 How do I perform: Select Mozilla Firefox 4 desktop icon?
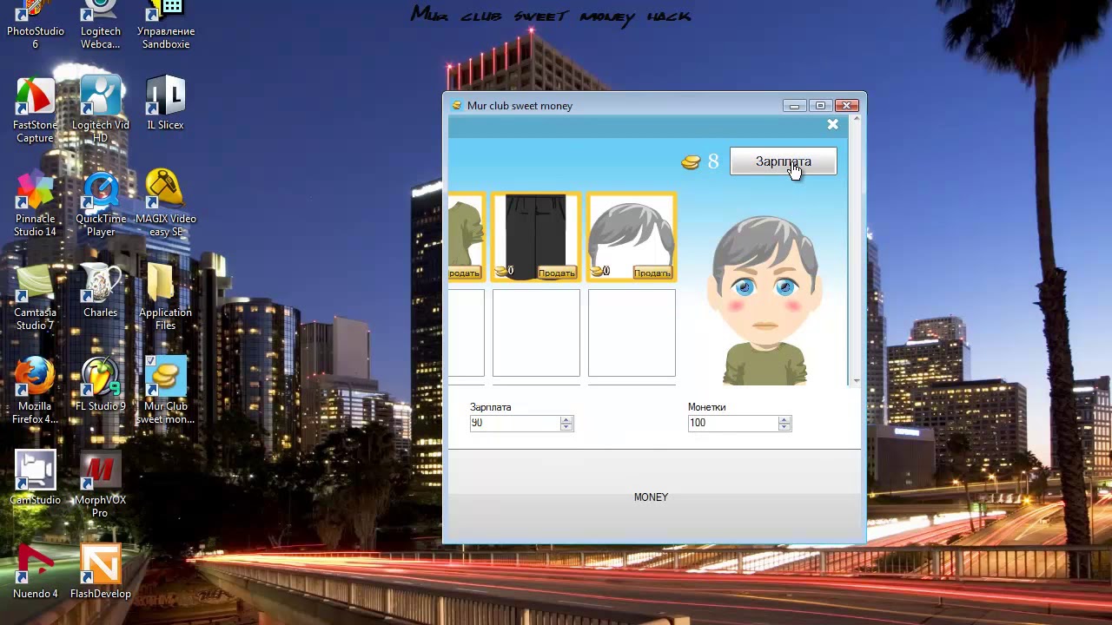36,391
